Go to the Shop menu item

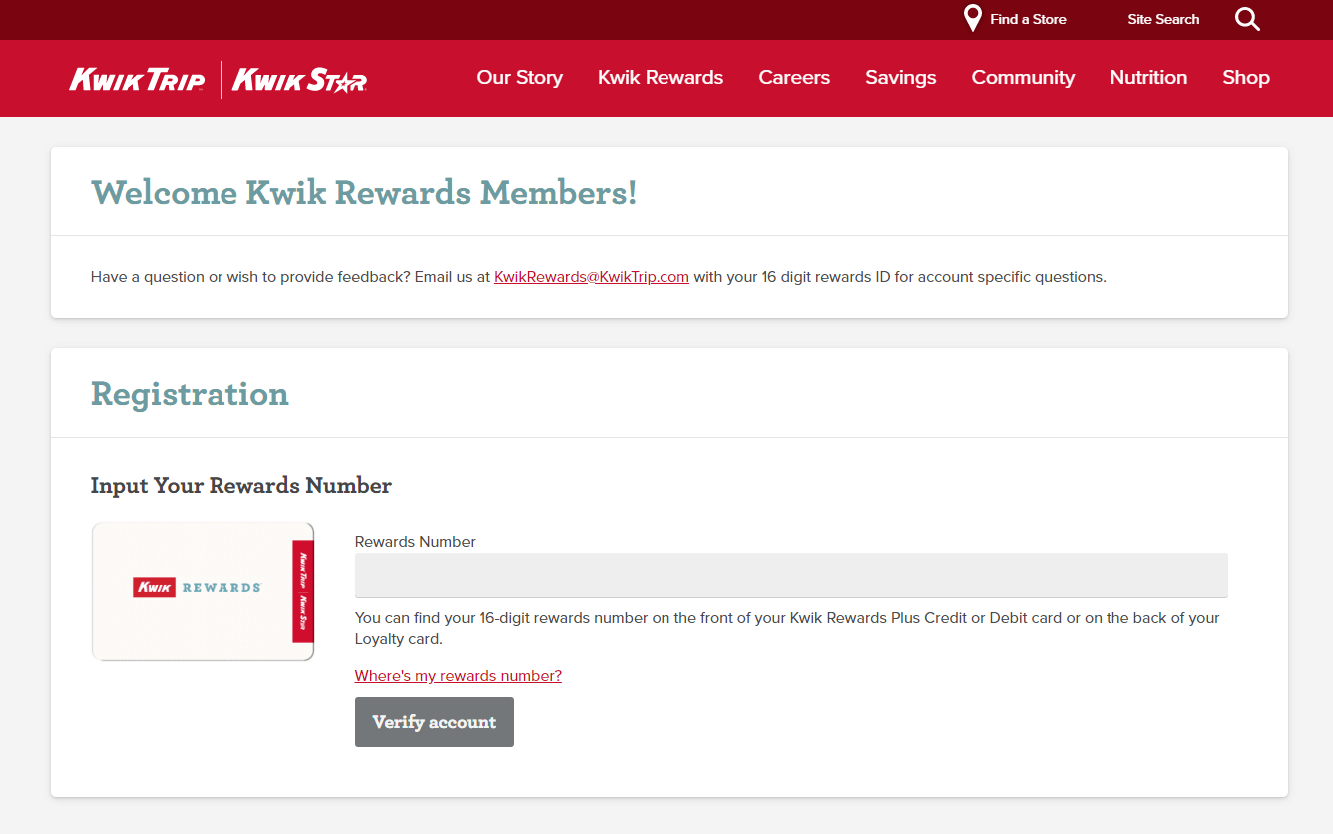point(1246,78)
